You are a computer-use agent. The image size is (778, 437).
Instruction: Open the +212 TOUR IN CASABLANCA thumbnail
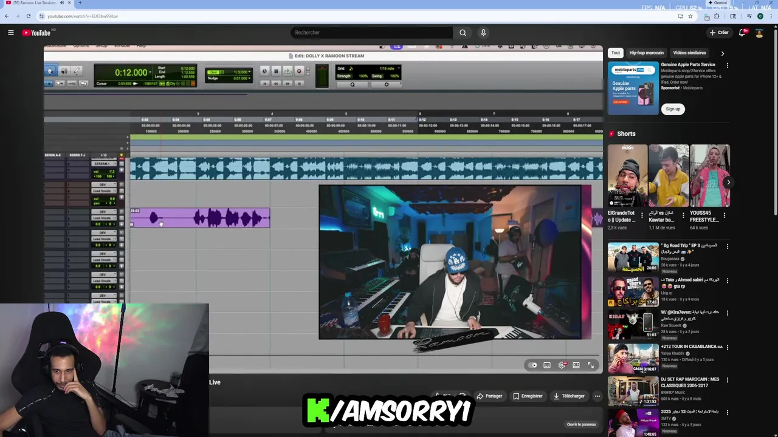click(x=633, y=358)
